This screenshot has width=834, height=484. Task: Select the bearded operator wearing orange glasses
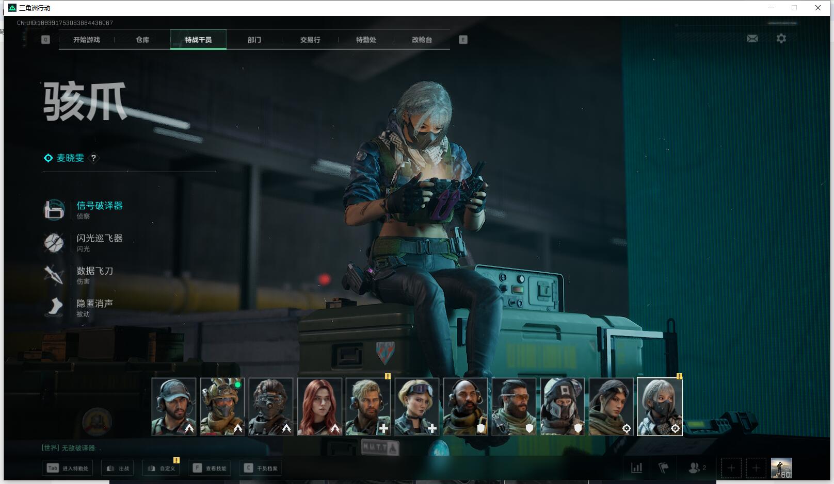pyautogui.click(x=514, y=407)
